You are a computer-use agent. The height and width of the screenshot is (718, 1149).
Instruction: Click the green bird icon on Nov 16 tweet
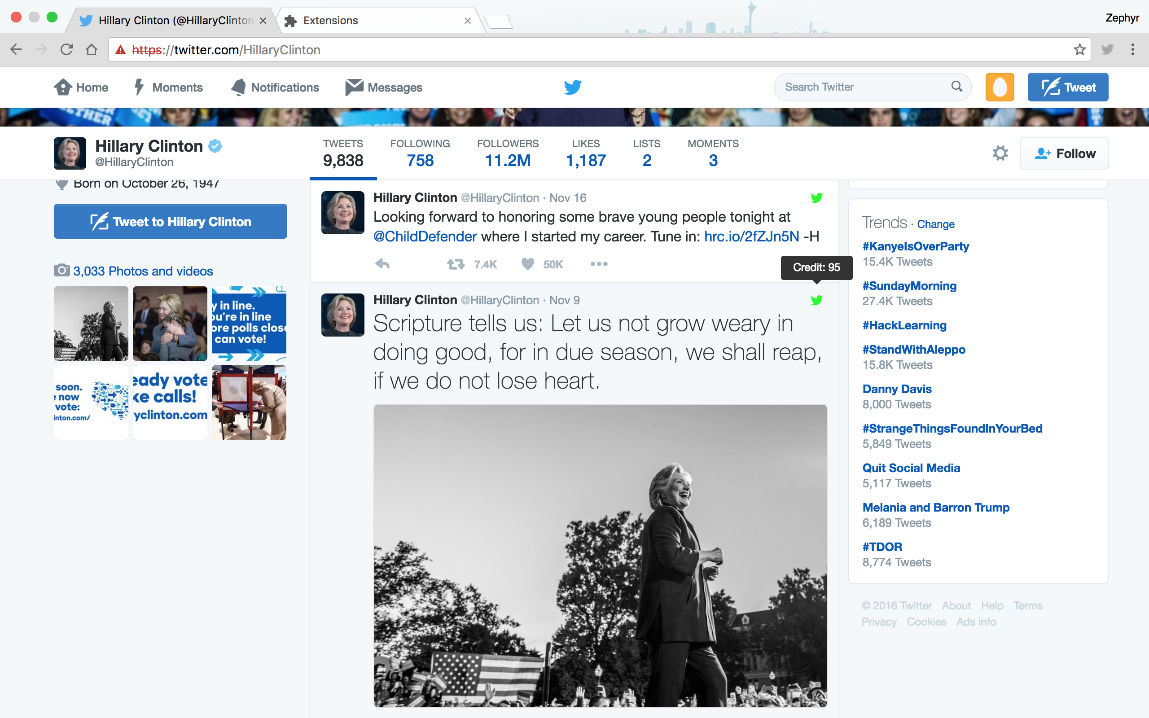[816, 198]
